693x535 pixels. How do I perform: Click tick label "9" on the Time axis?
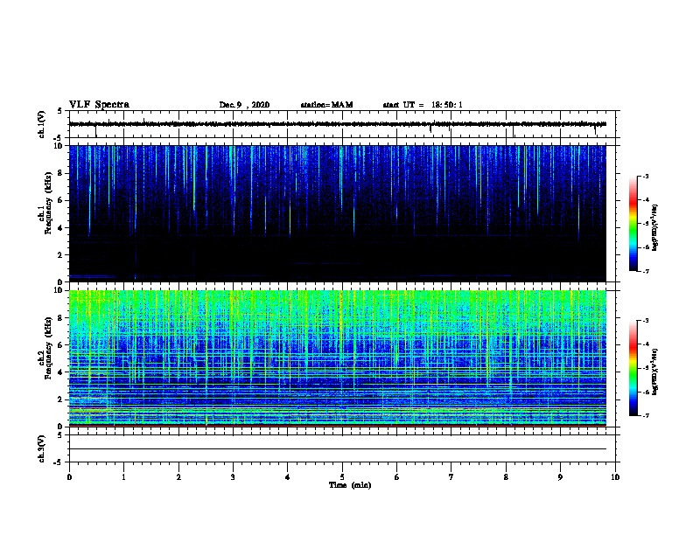560,477
